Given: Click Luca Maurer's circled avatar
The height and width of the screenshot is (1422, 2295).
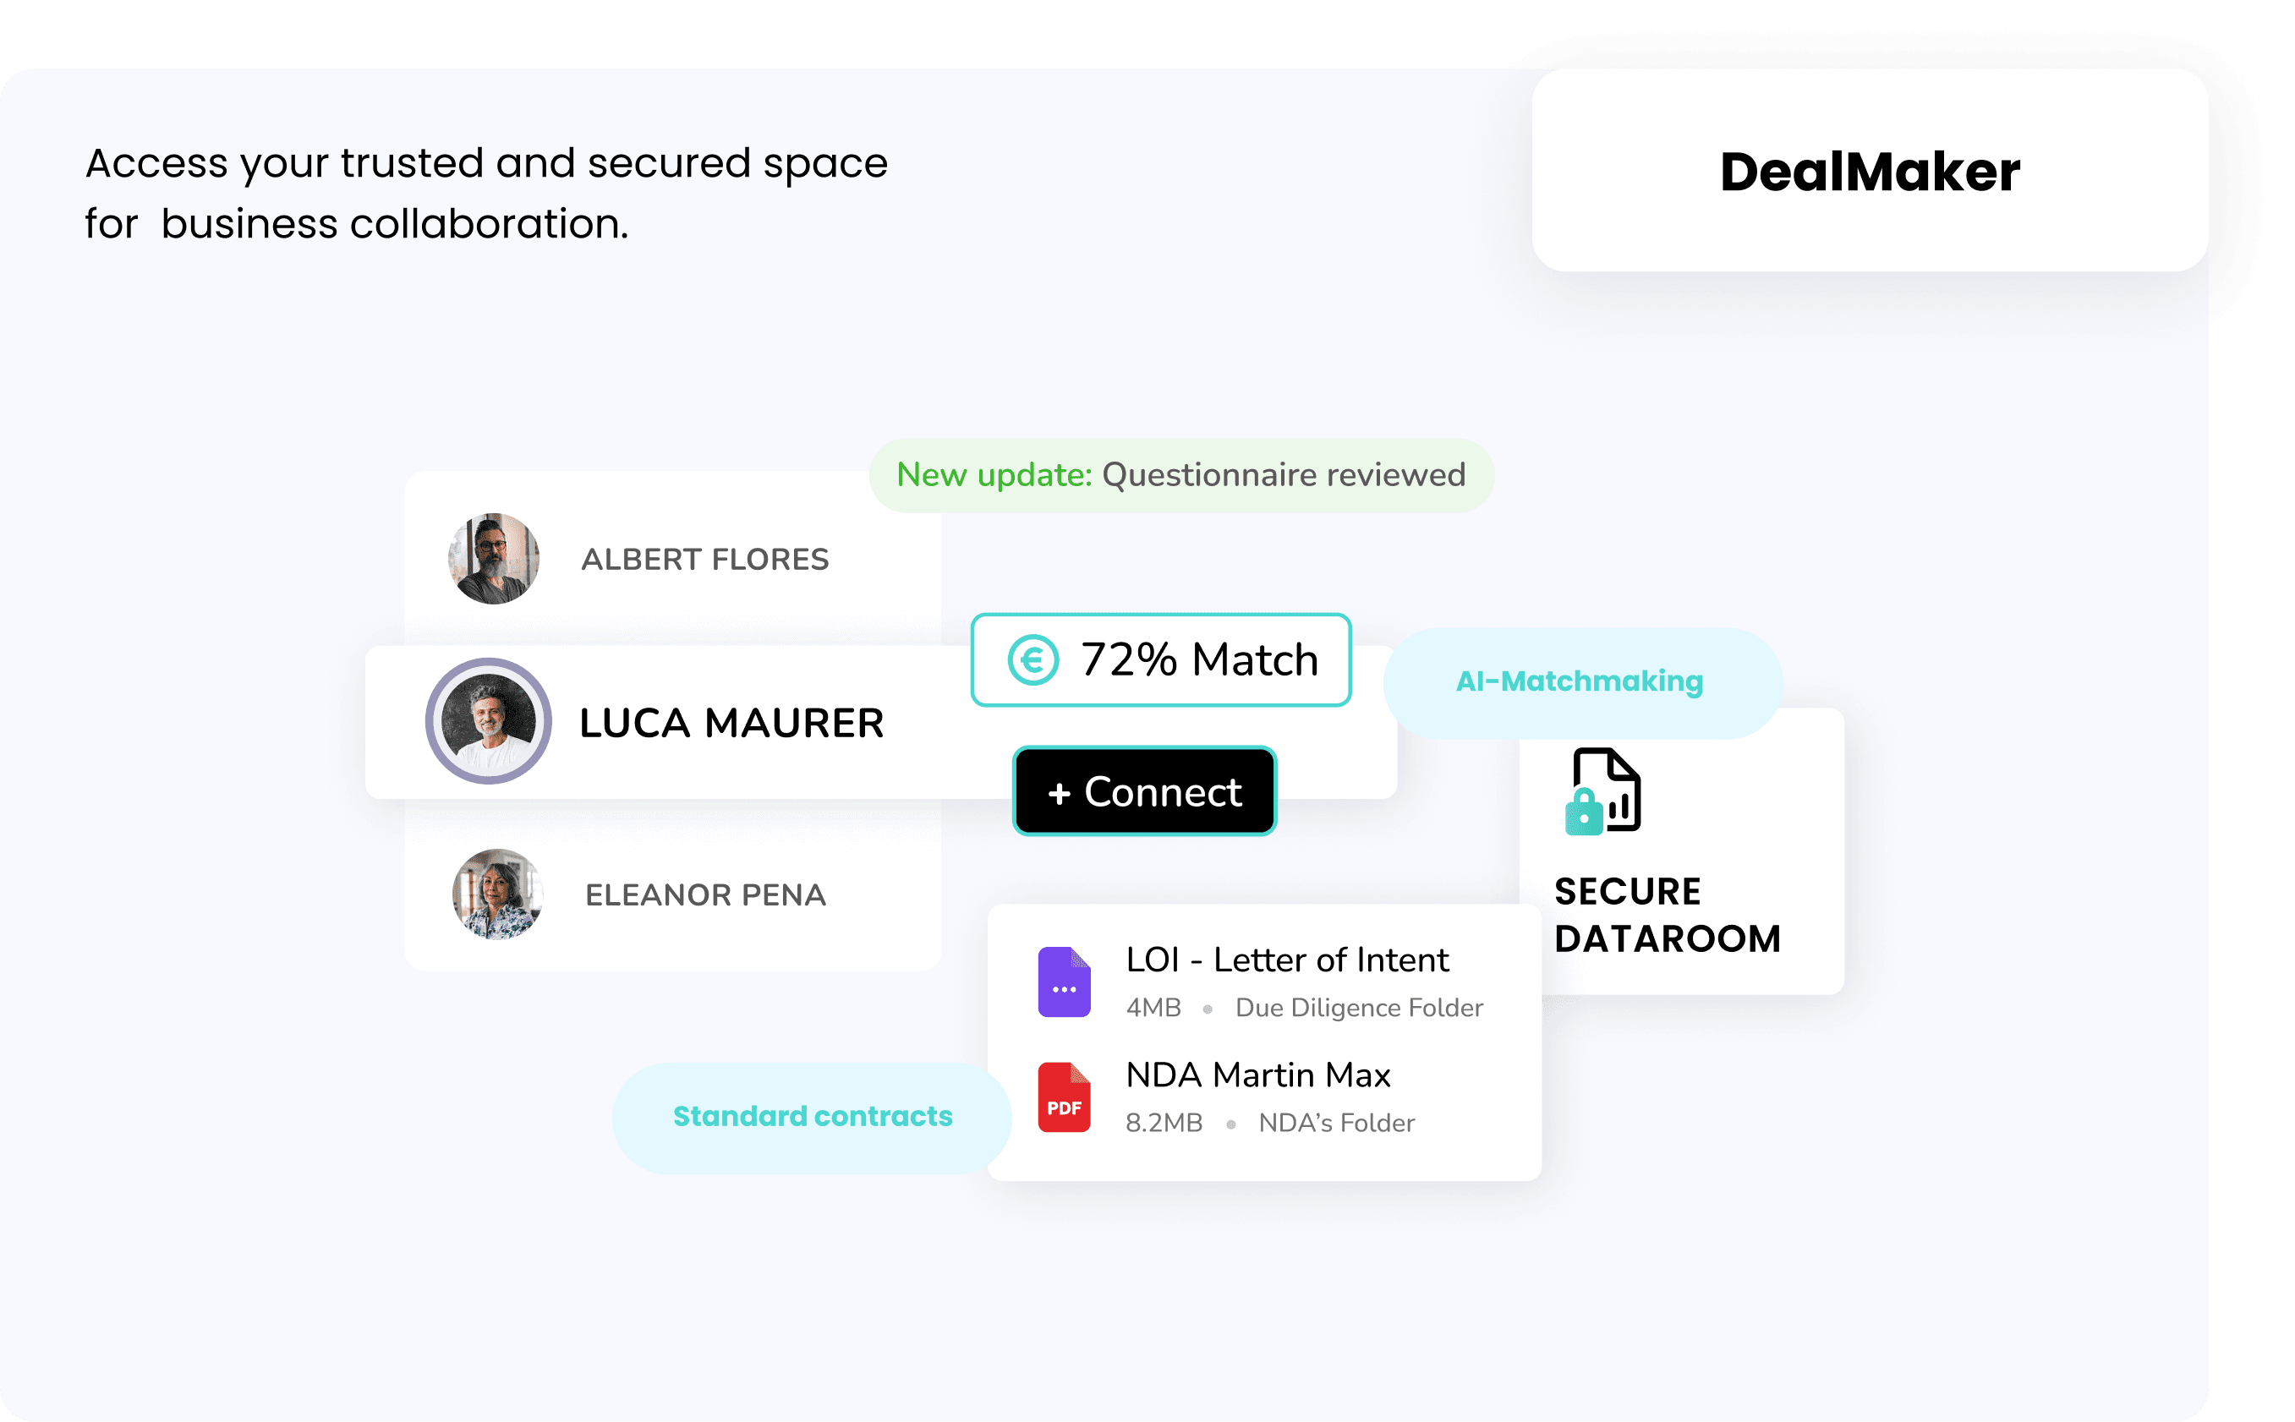Looking at the screenshot, I should (x=488, y=721).
